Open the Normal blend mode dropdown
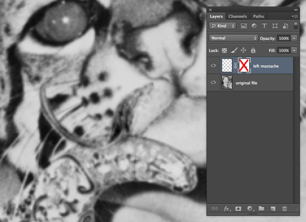This screenshot has height=222, width=306. tap(234, 38)
